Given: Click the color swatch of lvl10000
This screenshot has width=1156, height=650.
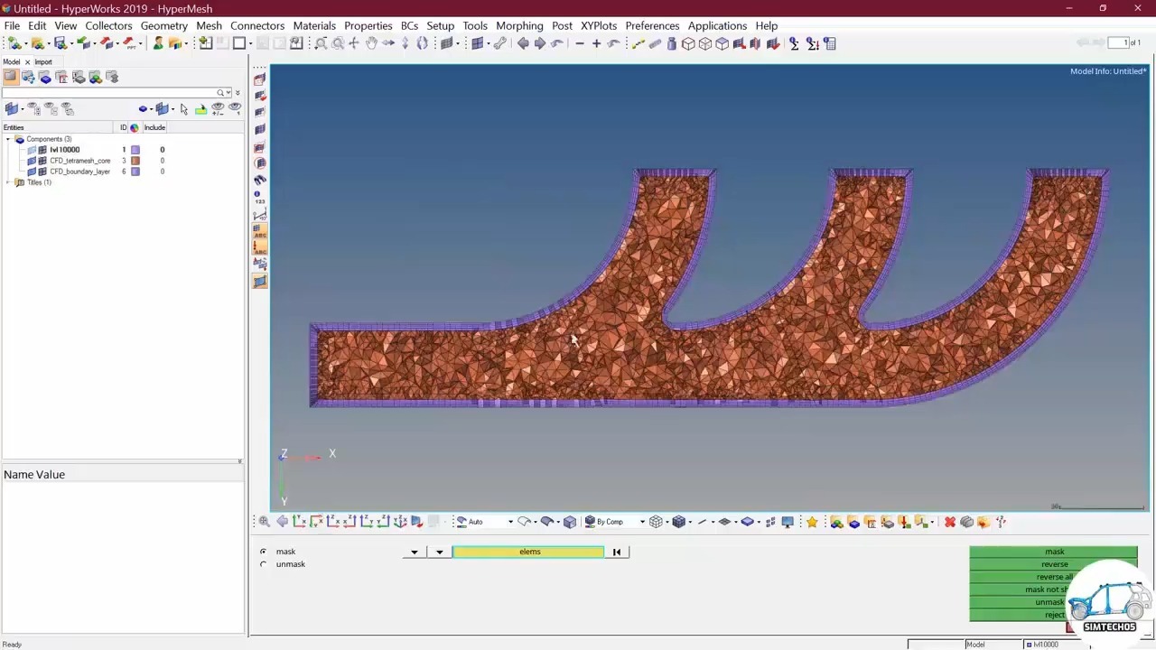Looking at the screenshot, I should click(135, 150).
